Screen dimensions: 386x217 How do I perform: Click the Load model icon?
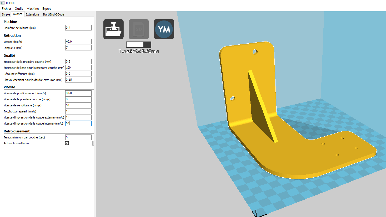(113, 29)
